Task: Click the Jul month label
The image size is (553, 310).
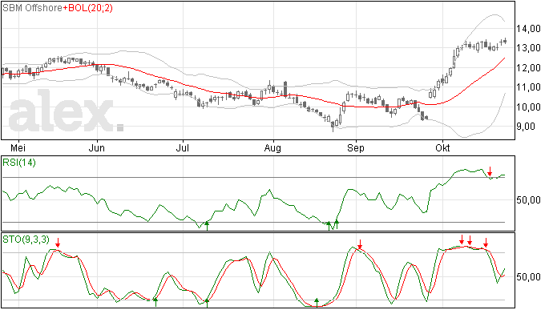Action: click(183, 148)
